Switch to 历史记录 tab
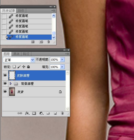 tap(8, 11)
